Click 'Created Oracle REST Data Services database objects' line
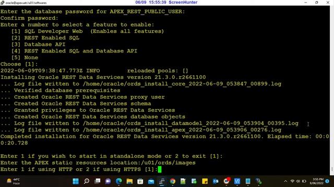The height and width of the screenshot is (187, 334). pos(93,116)
